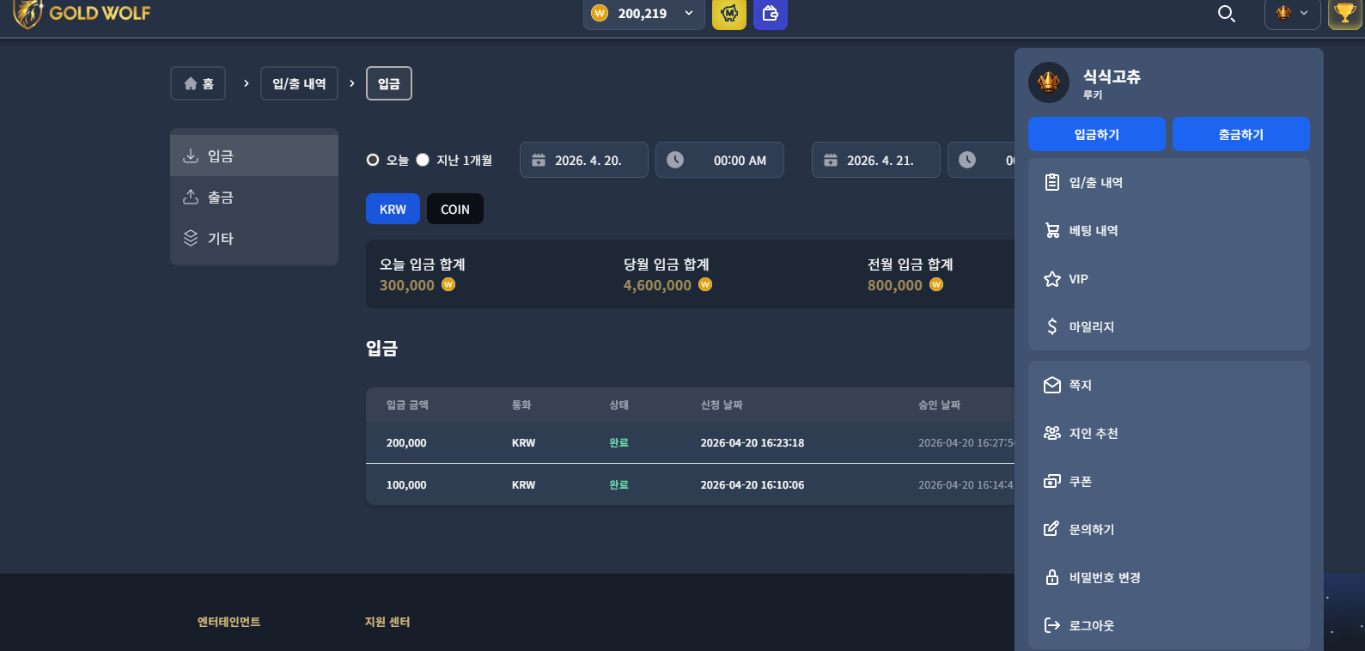The image size is (1365, 651).
Task: Select the 오늘 radio button
Action: [373, 160]
